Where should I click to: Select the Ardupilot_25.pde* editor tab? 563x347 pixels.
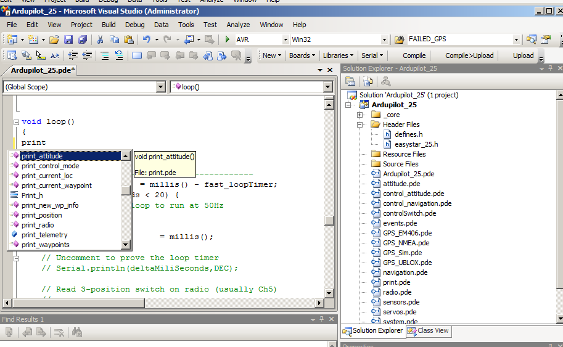(43, 70)
